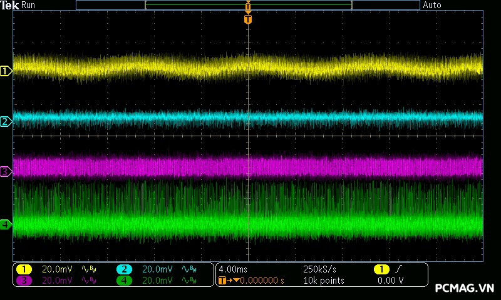Screen dimensions: 501x300
Task: Select the yellow channel 1 badge
Action: pos(24,269)
